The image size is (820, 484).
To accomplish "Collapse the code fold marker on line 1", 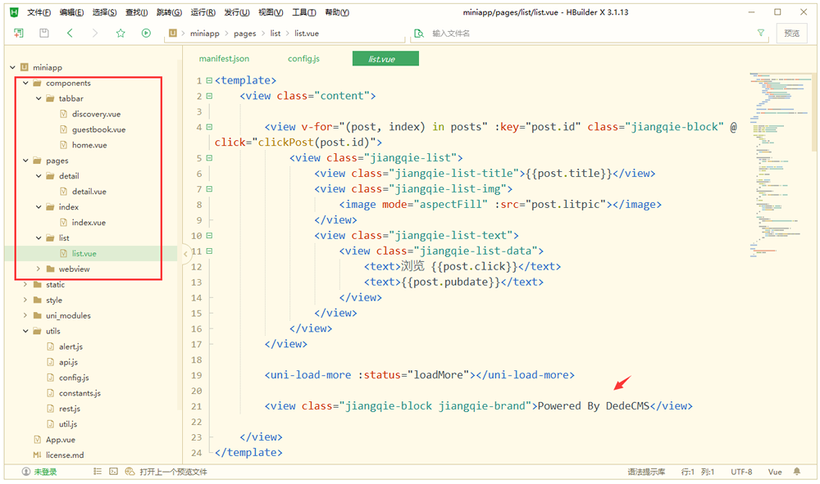I will (209, 80).
